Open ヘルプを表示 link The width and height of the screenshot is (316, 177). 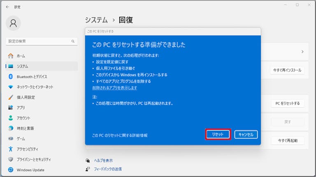(103, 161)
